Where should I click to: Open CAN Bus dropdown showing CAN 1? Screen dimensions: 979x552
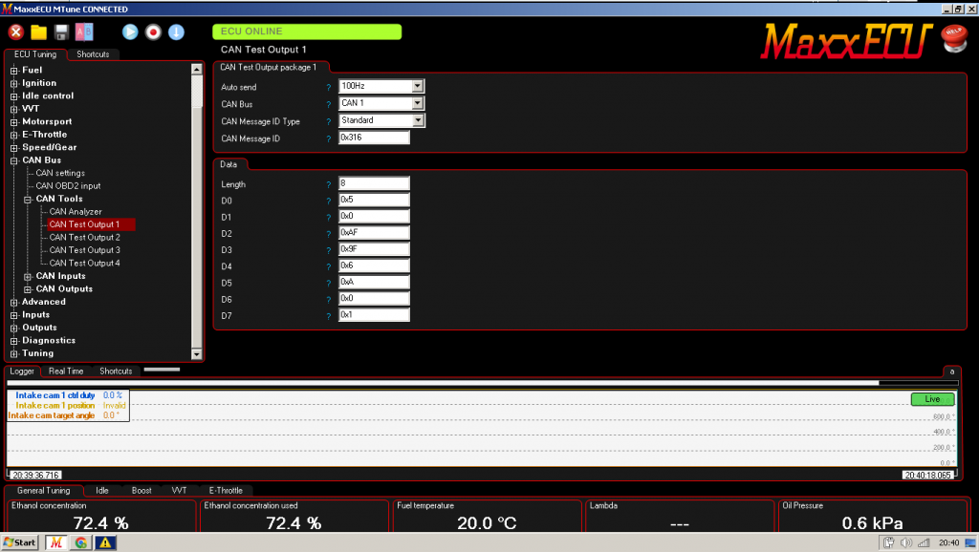418,103
